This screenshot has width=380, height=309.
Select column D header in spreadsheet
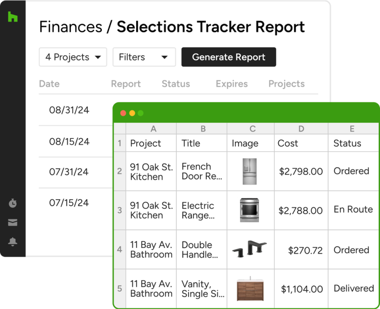tap(301, 129)
